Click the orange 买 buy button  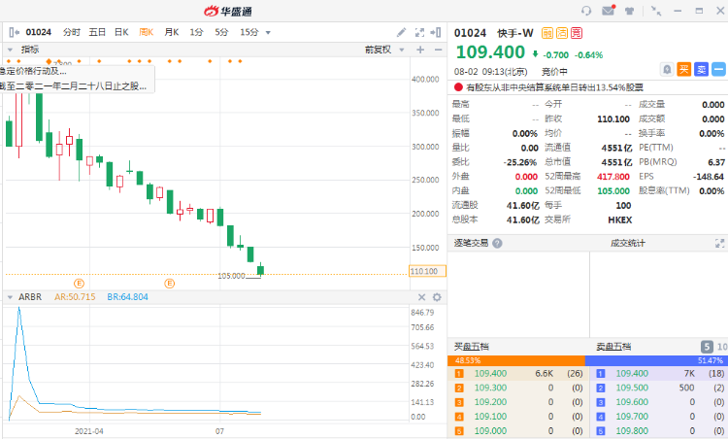pos(684,69)
